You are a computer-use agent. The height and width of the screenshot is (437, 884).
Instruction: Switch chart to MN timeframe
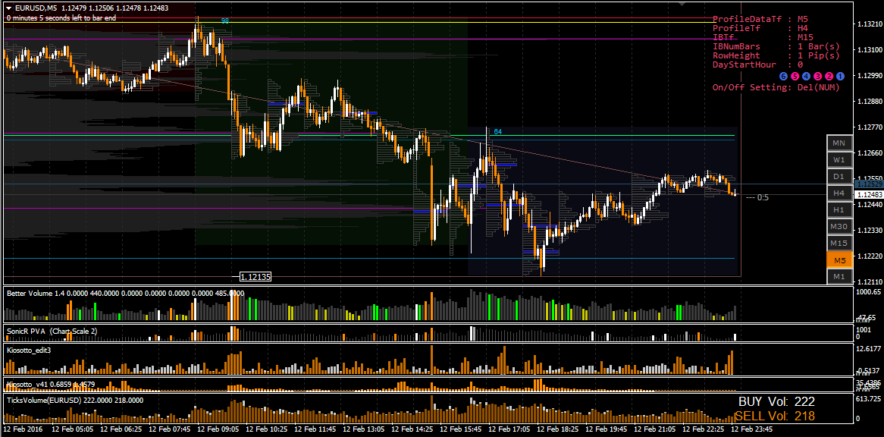839,143
